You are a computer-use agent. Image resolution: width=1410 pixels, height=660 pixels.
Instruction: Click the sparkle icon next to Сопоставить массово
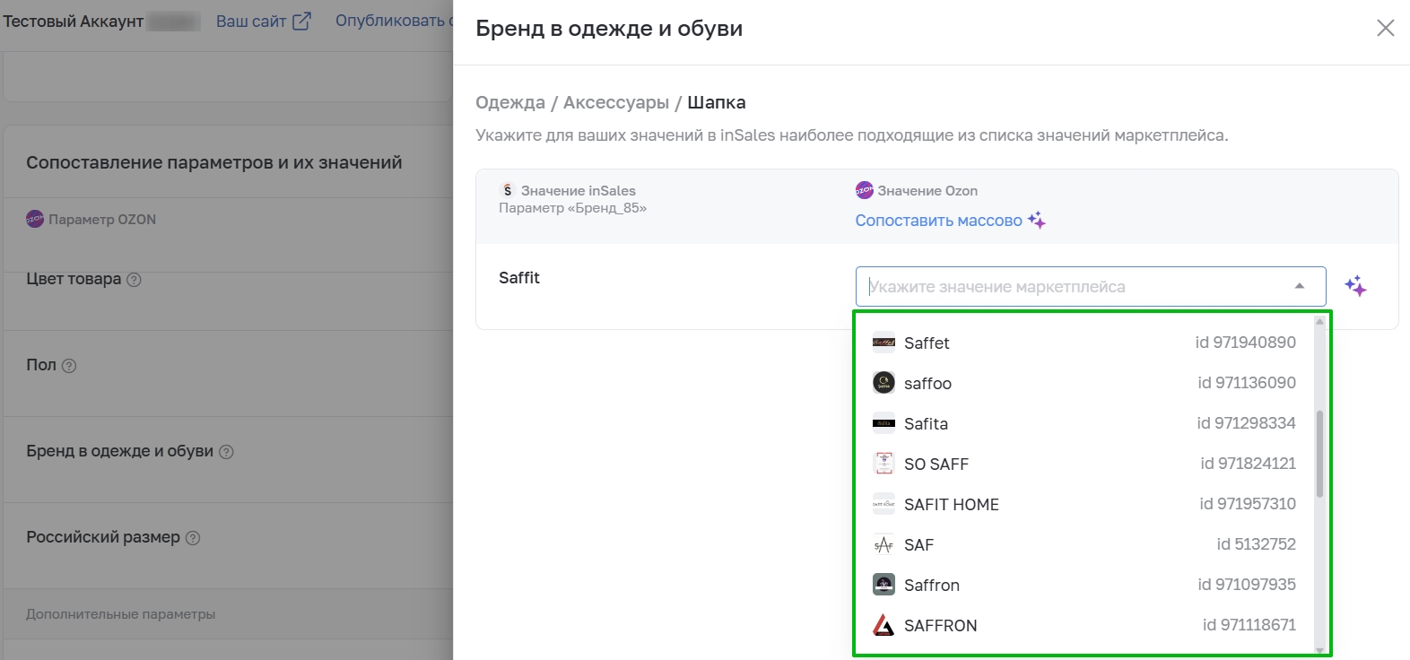(x=1037, y=220)
